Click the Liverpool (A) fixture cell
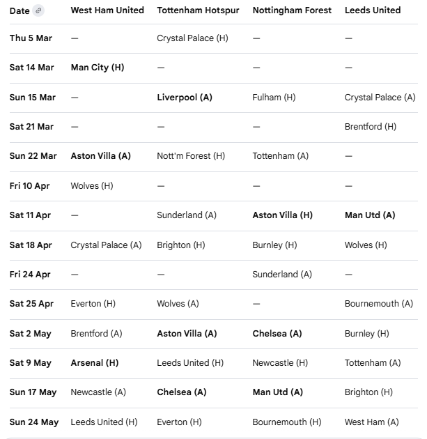427x439 pixels. (185, 98)
